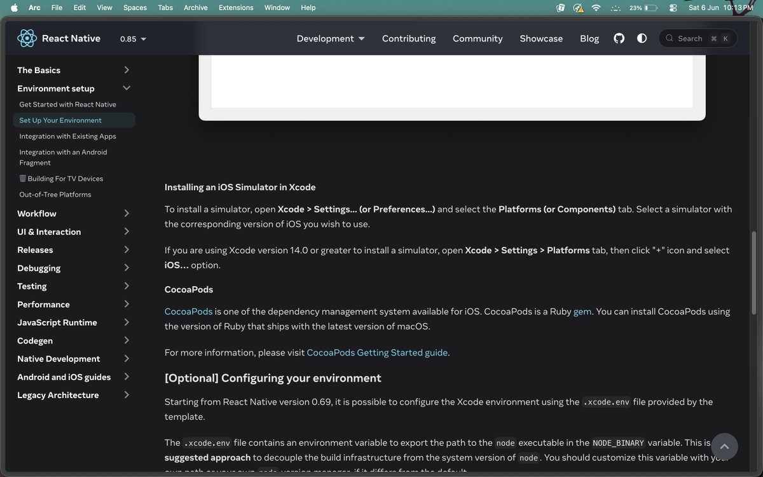Screen dimensions: 763x477
Task: Click the Search input field
Action: pyautogui.click(x=698, y=38)
